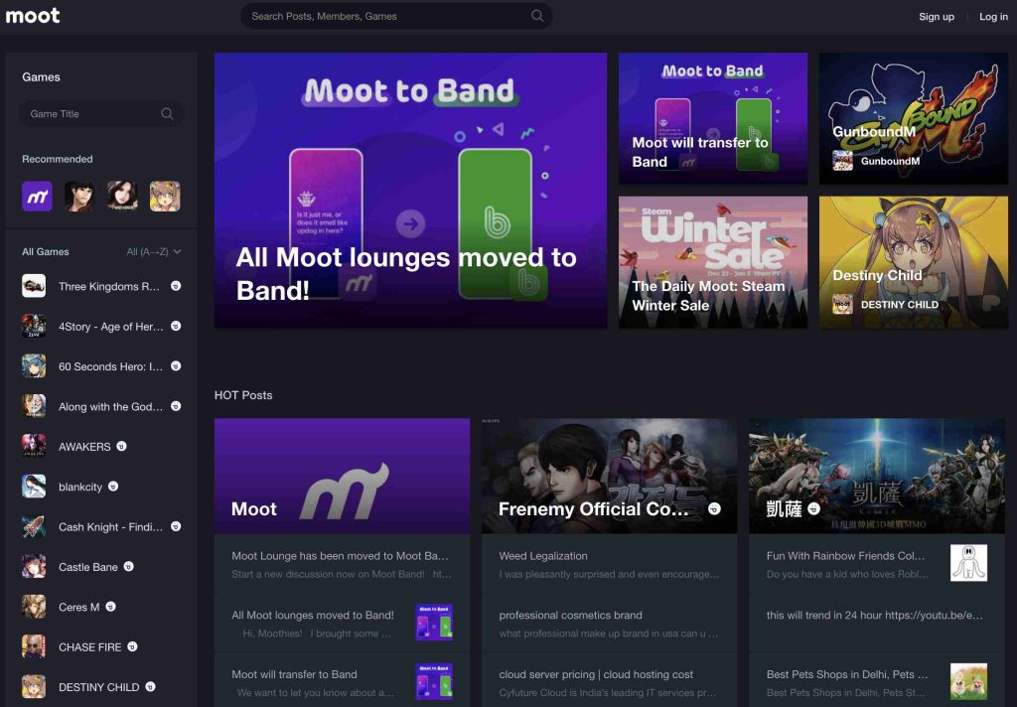Open the Three Kingdoms R... game entry

pyautogui.click(x=101, y=286)
